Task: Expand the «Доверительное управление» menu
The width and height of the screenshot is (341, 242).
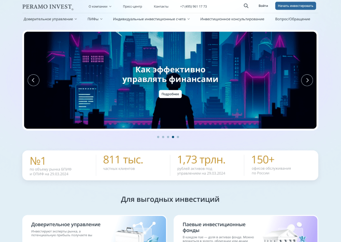Action: point(50,19)
